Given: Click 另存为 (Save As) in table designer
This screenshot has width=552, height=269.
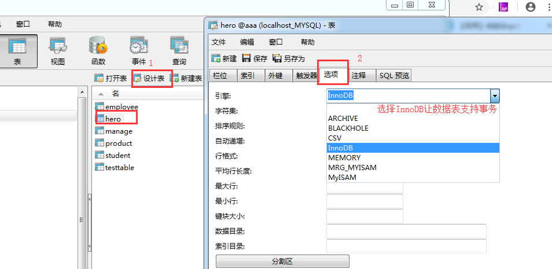Looking at the screenshot, I should (x=289, y=58).
